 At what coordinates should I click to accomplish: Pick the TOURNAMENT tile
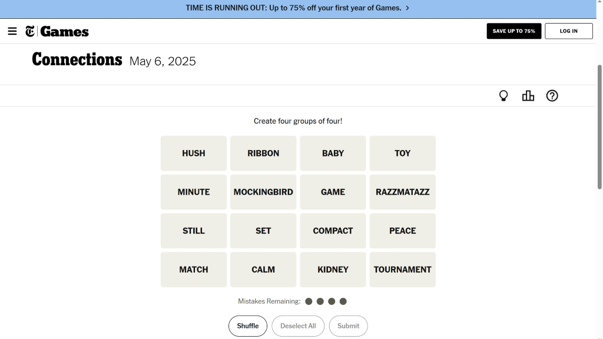(x=403, y=270)
